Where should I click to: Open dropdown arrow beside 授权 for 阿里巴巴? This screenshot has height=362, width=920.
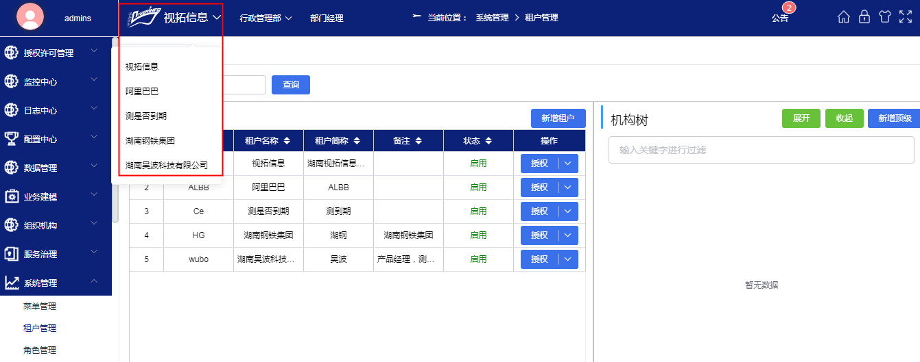(568, 188)
